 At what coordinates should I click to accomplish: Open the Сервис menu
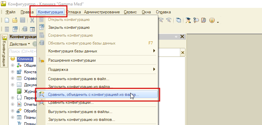point(130,12)
